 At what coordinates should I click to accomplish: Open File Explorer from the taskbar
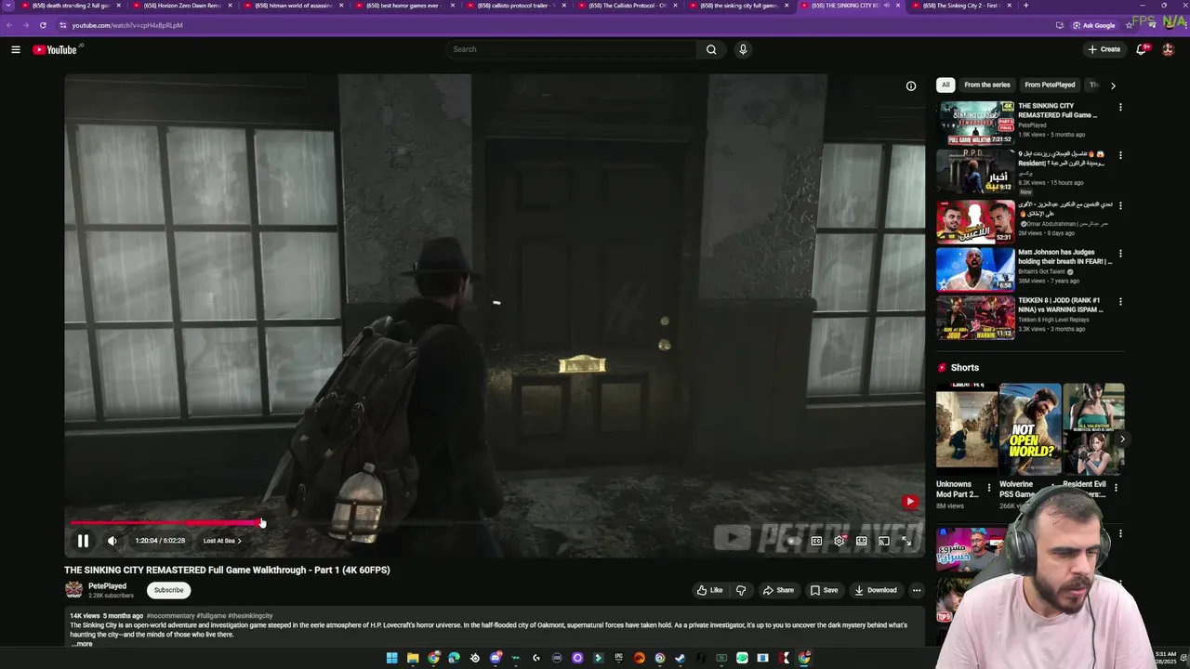point(413,658)
